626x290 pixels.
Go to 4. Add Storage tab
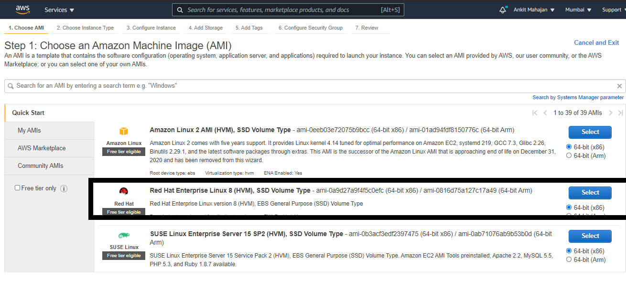205,28
